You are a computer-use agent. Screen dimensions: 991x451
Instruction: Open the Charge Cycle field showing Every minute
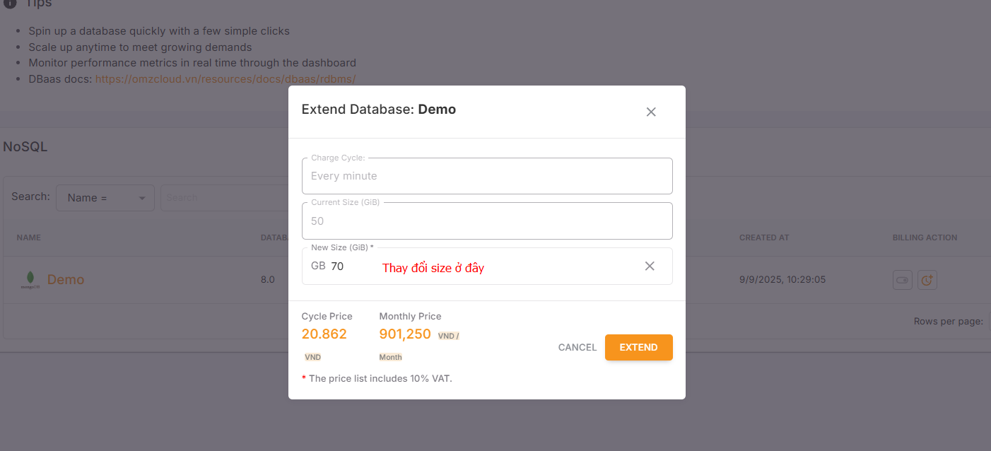487,175
